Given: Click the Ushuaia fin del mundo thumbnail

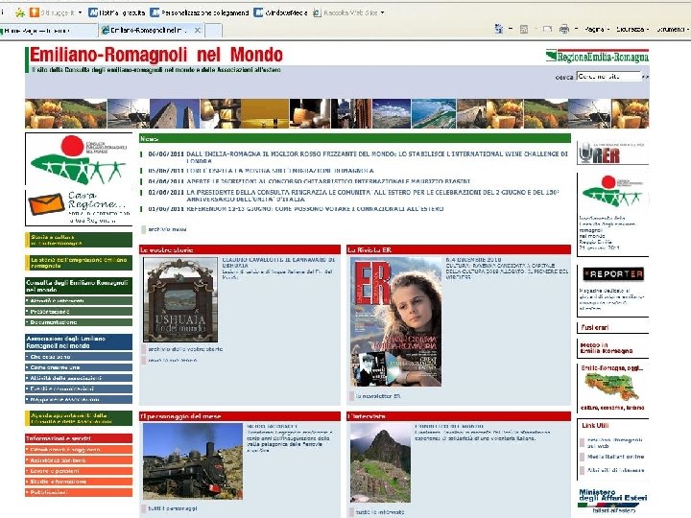Looking at the screenshot, I should tap(180, 300).
